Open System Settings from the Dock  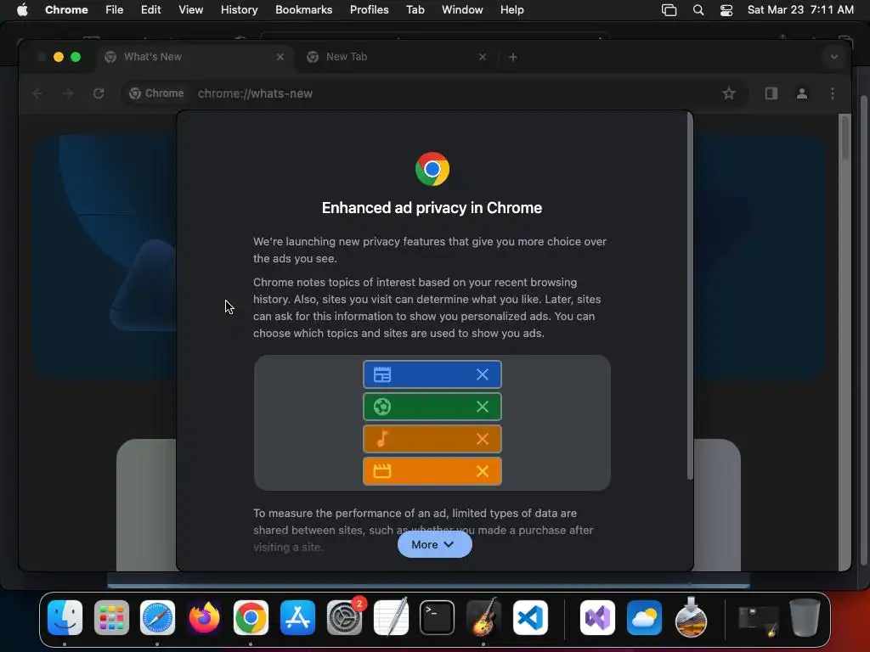[345, 618]
